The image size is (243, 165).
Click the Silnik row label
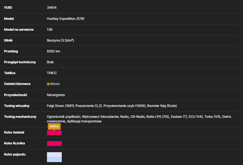click(x=8, y=40)
